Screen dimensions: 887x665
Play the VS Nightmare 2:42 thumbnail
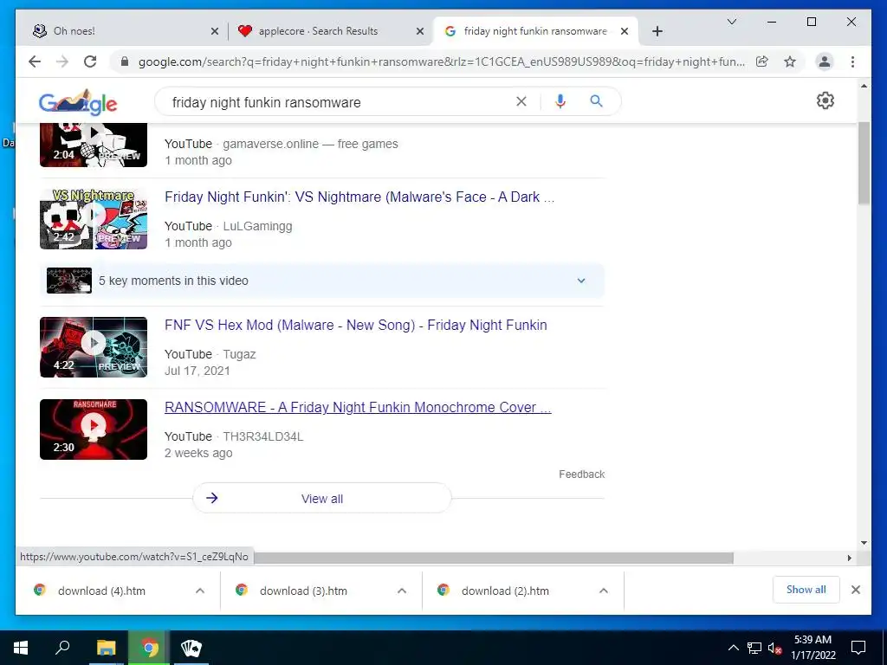(94, 219)
